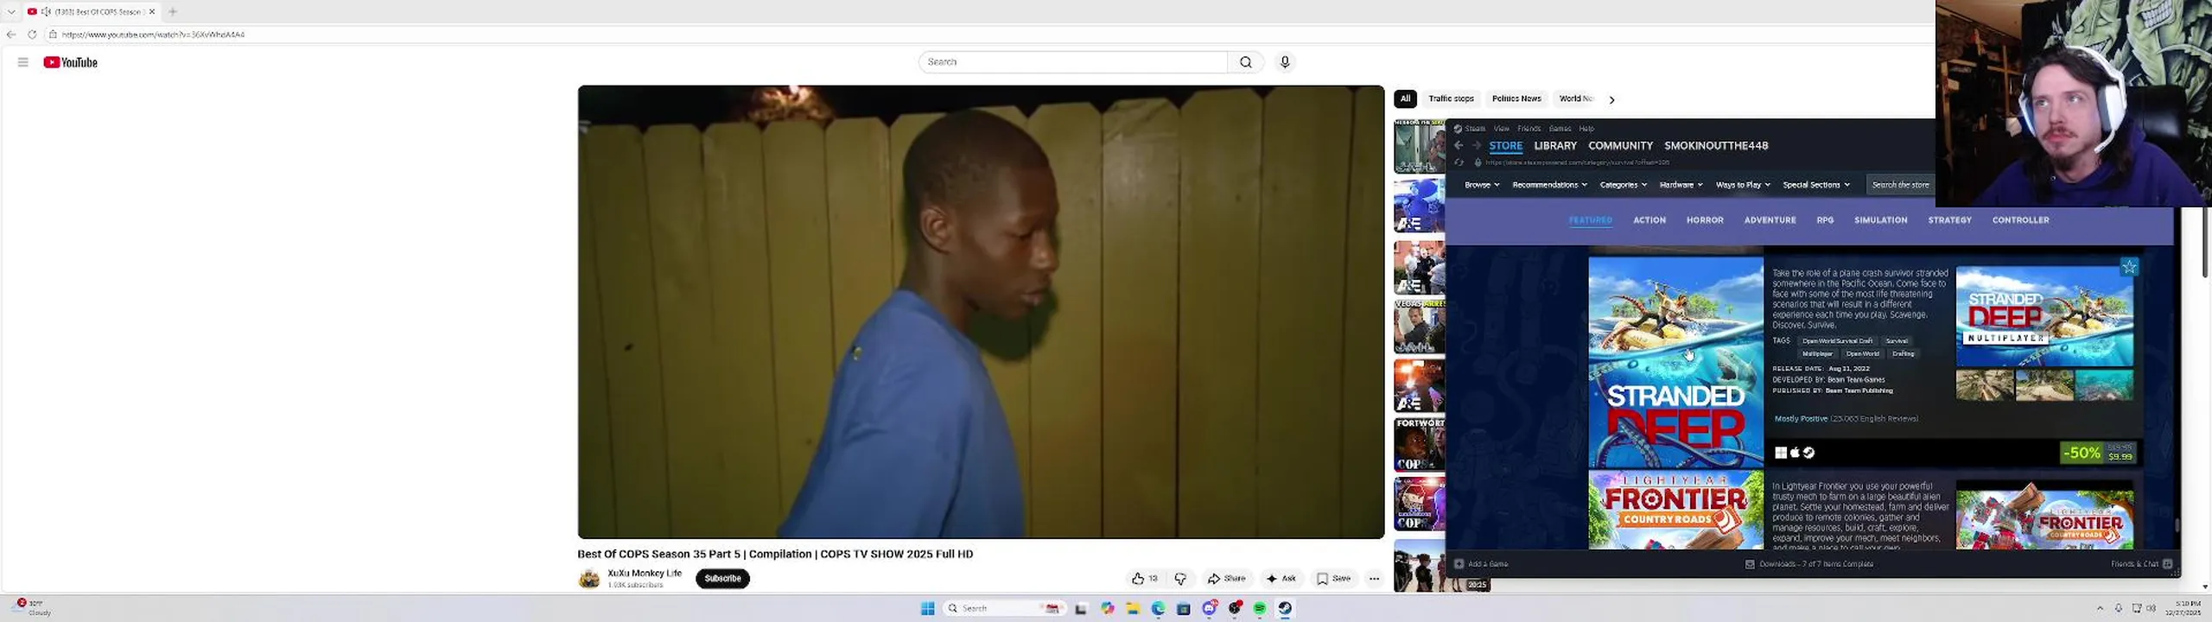Image resolution: width=2212 pixels, height=622 pixels.
Task: Open the View menu in Steam
Action: click(x=1502, y=129)
